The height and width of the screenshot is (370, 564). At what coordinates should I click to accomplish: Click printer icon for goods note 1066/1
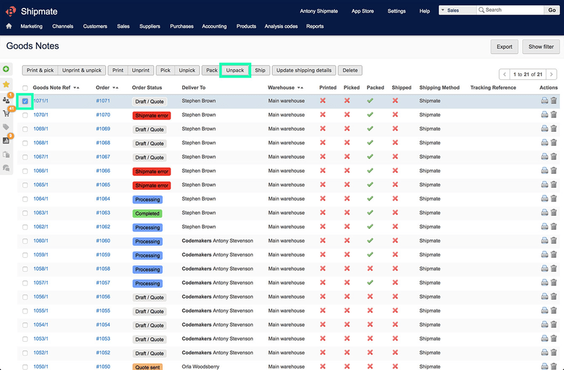tap(544, 171)
